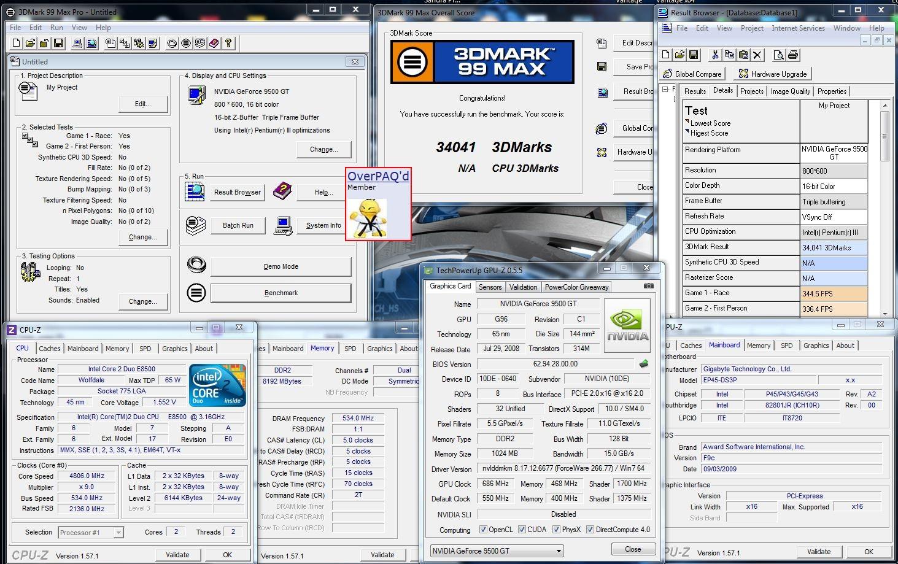898x564 pixels.
Task: Open Result Browser magnifier icon in 3DMark toolbar
Action: (x=91, y=43)
